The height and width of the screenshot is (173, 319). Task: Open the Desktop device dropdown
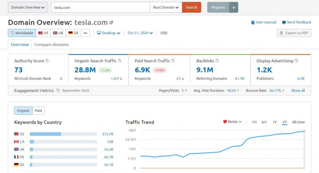coord(108,33)
